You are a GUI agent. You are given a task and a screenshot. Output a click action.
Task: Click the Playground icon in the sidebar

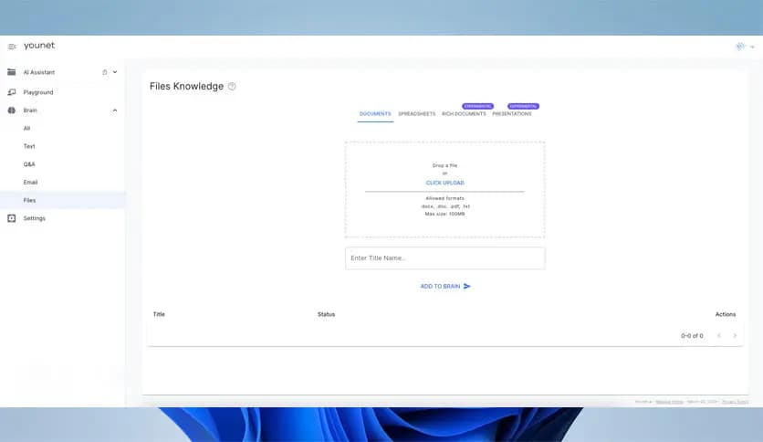pyautogui.click(x=12, y=92)
